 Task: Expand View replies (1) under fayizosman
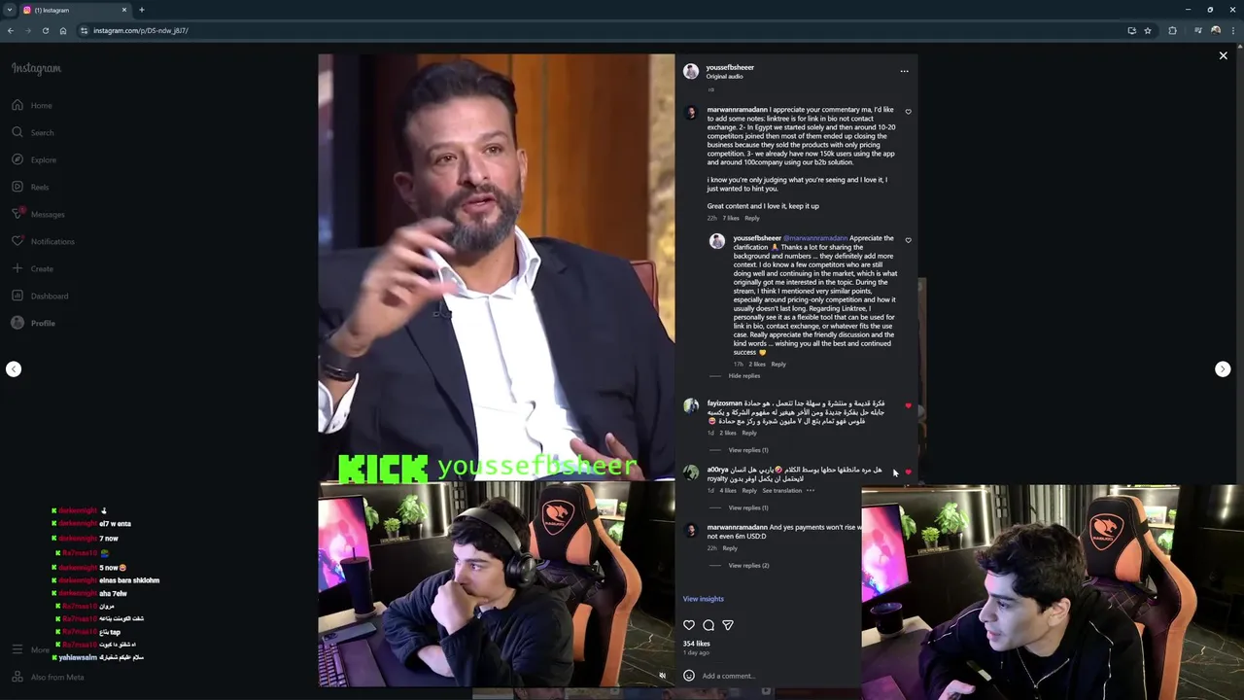click(748, 450)
